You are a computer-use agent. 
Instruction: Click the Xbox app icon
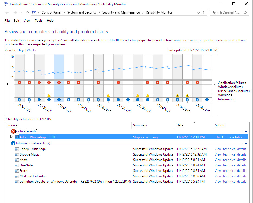click(17, 160)
